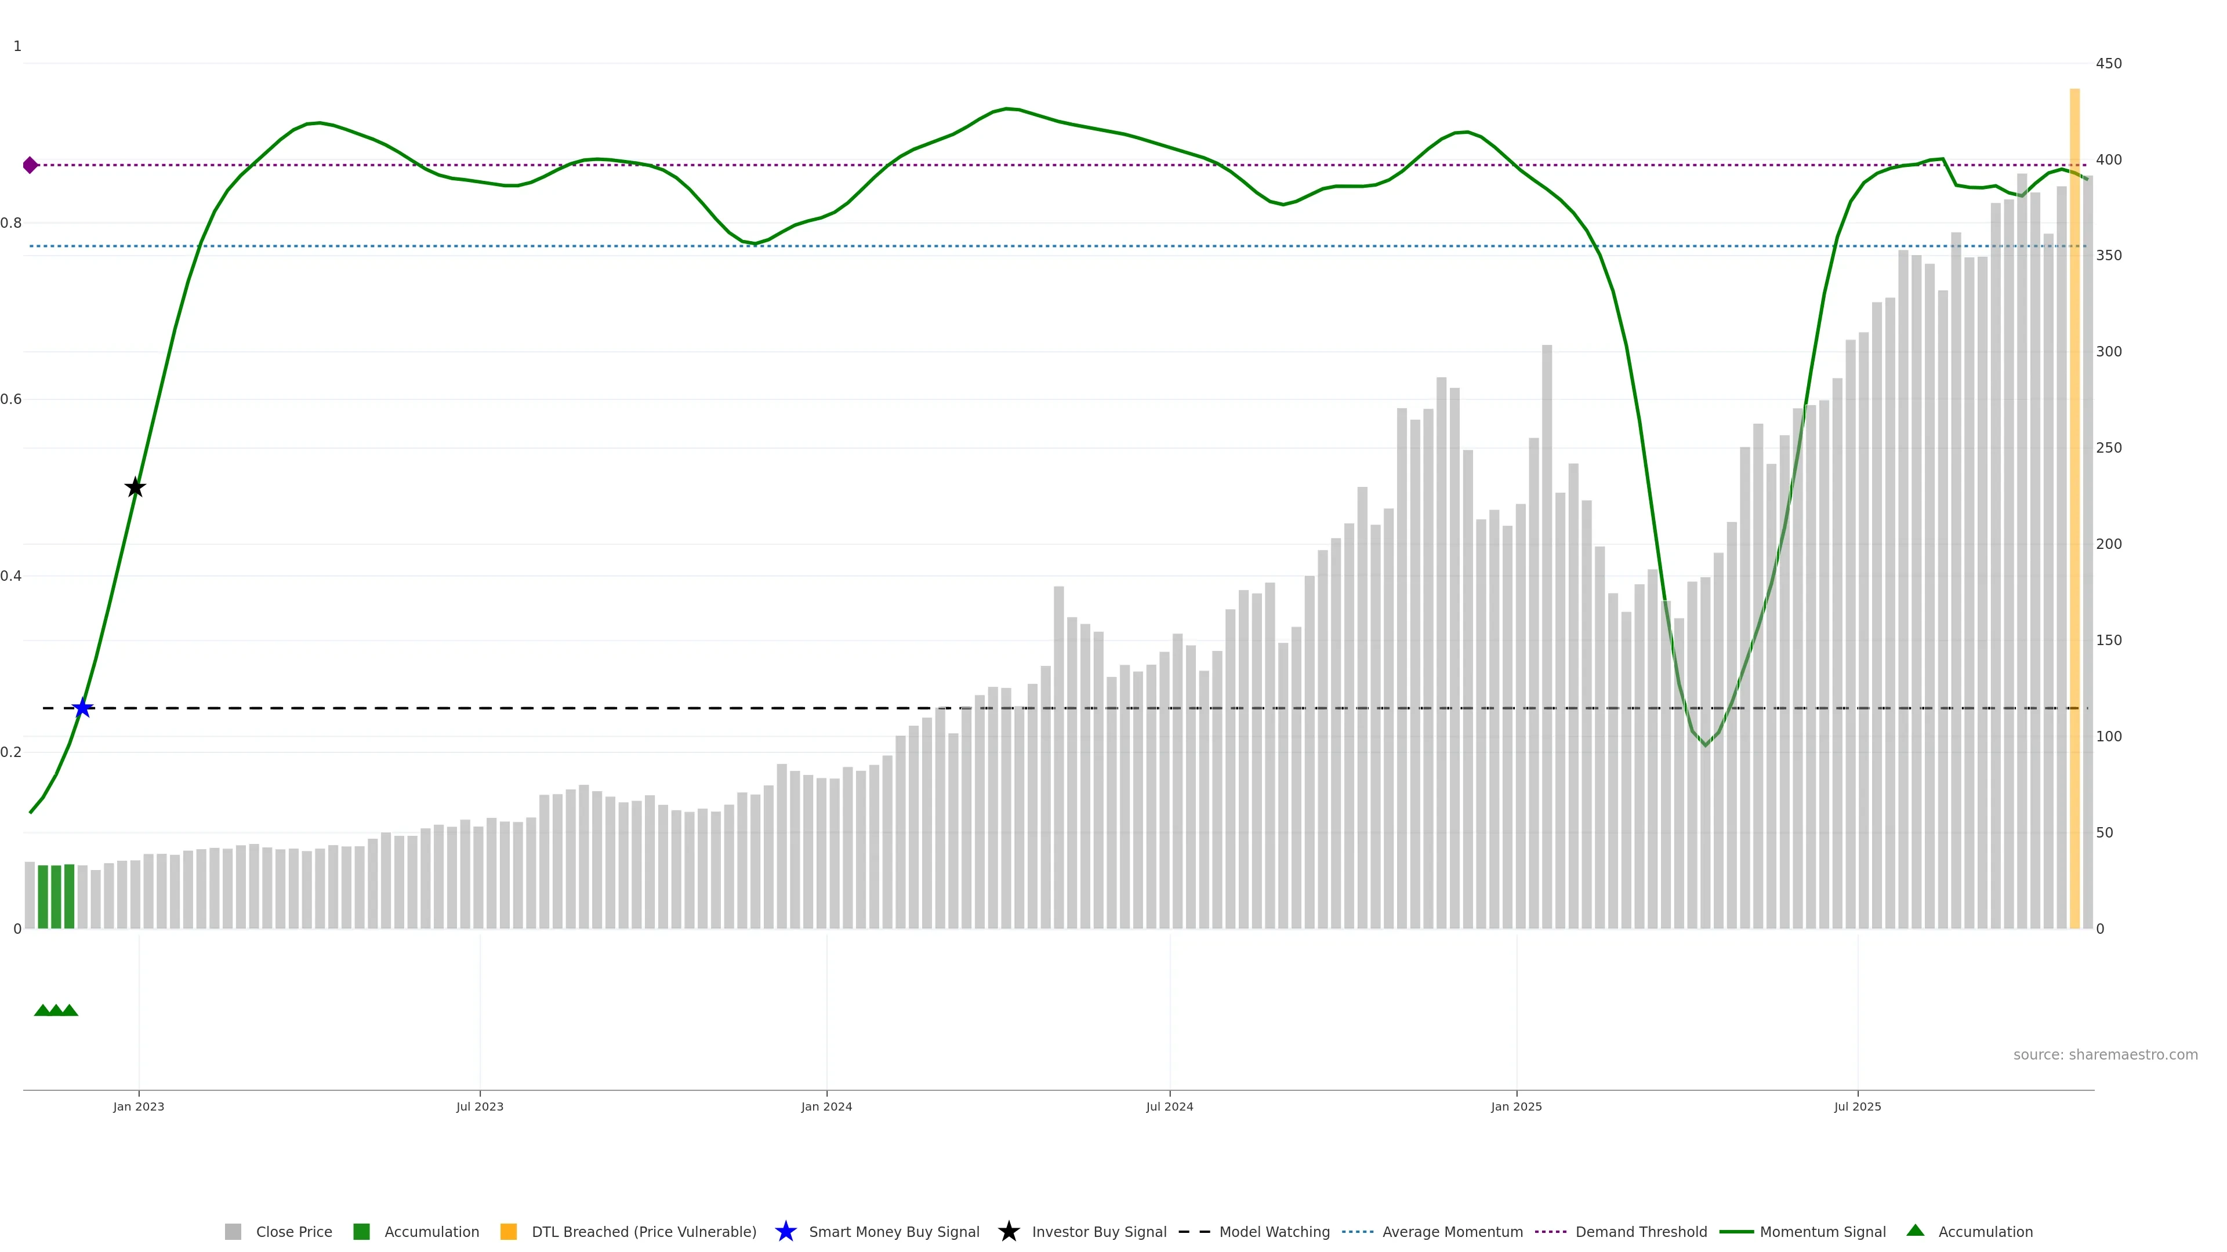Viewport: 2227px width, 1252px height.
Task: Toggle Demand Threshold legend entry
Action: tap(1640, 1232)
